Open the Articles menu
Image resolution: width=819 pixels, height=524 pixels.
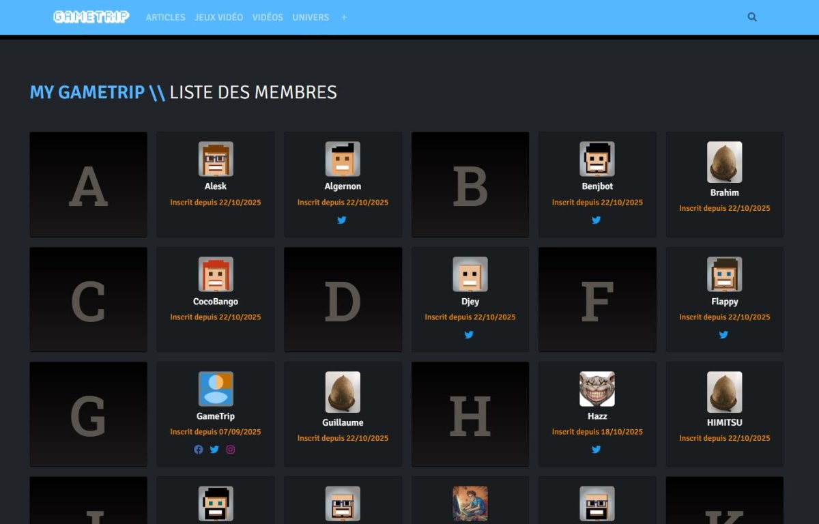(165, 17)
